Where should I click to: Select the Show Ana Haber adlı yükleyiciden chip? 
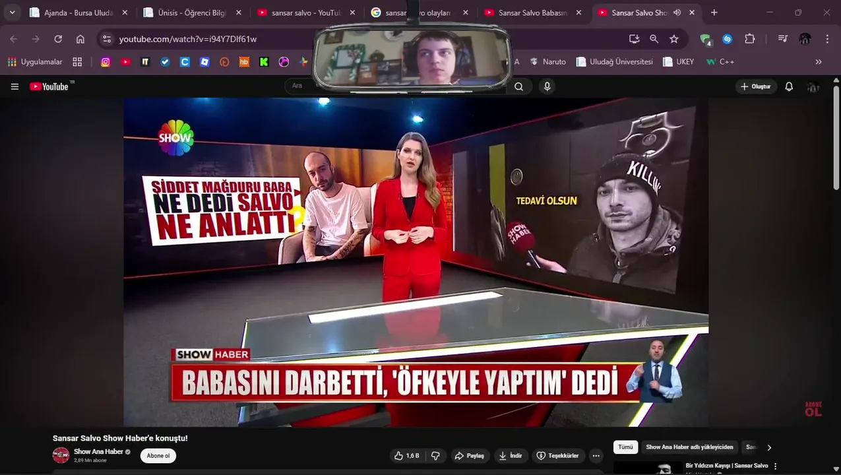(689, 447)
